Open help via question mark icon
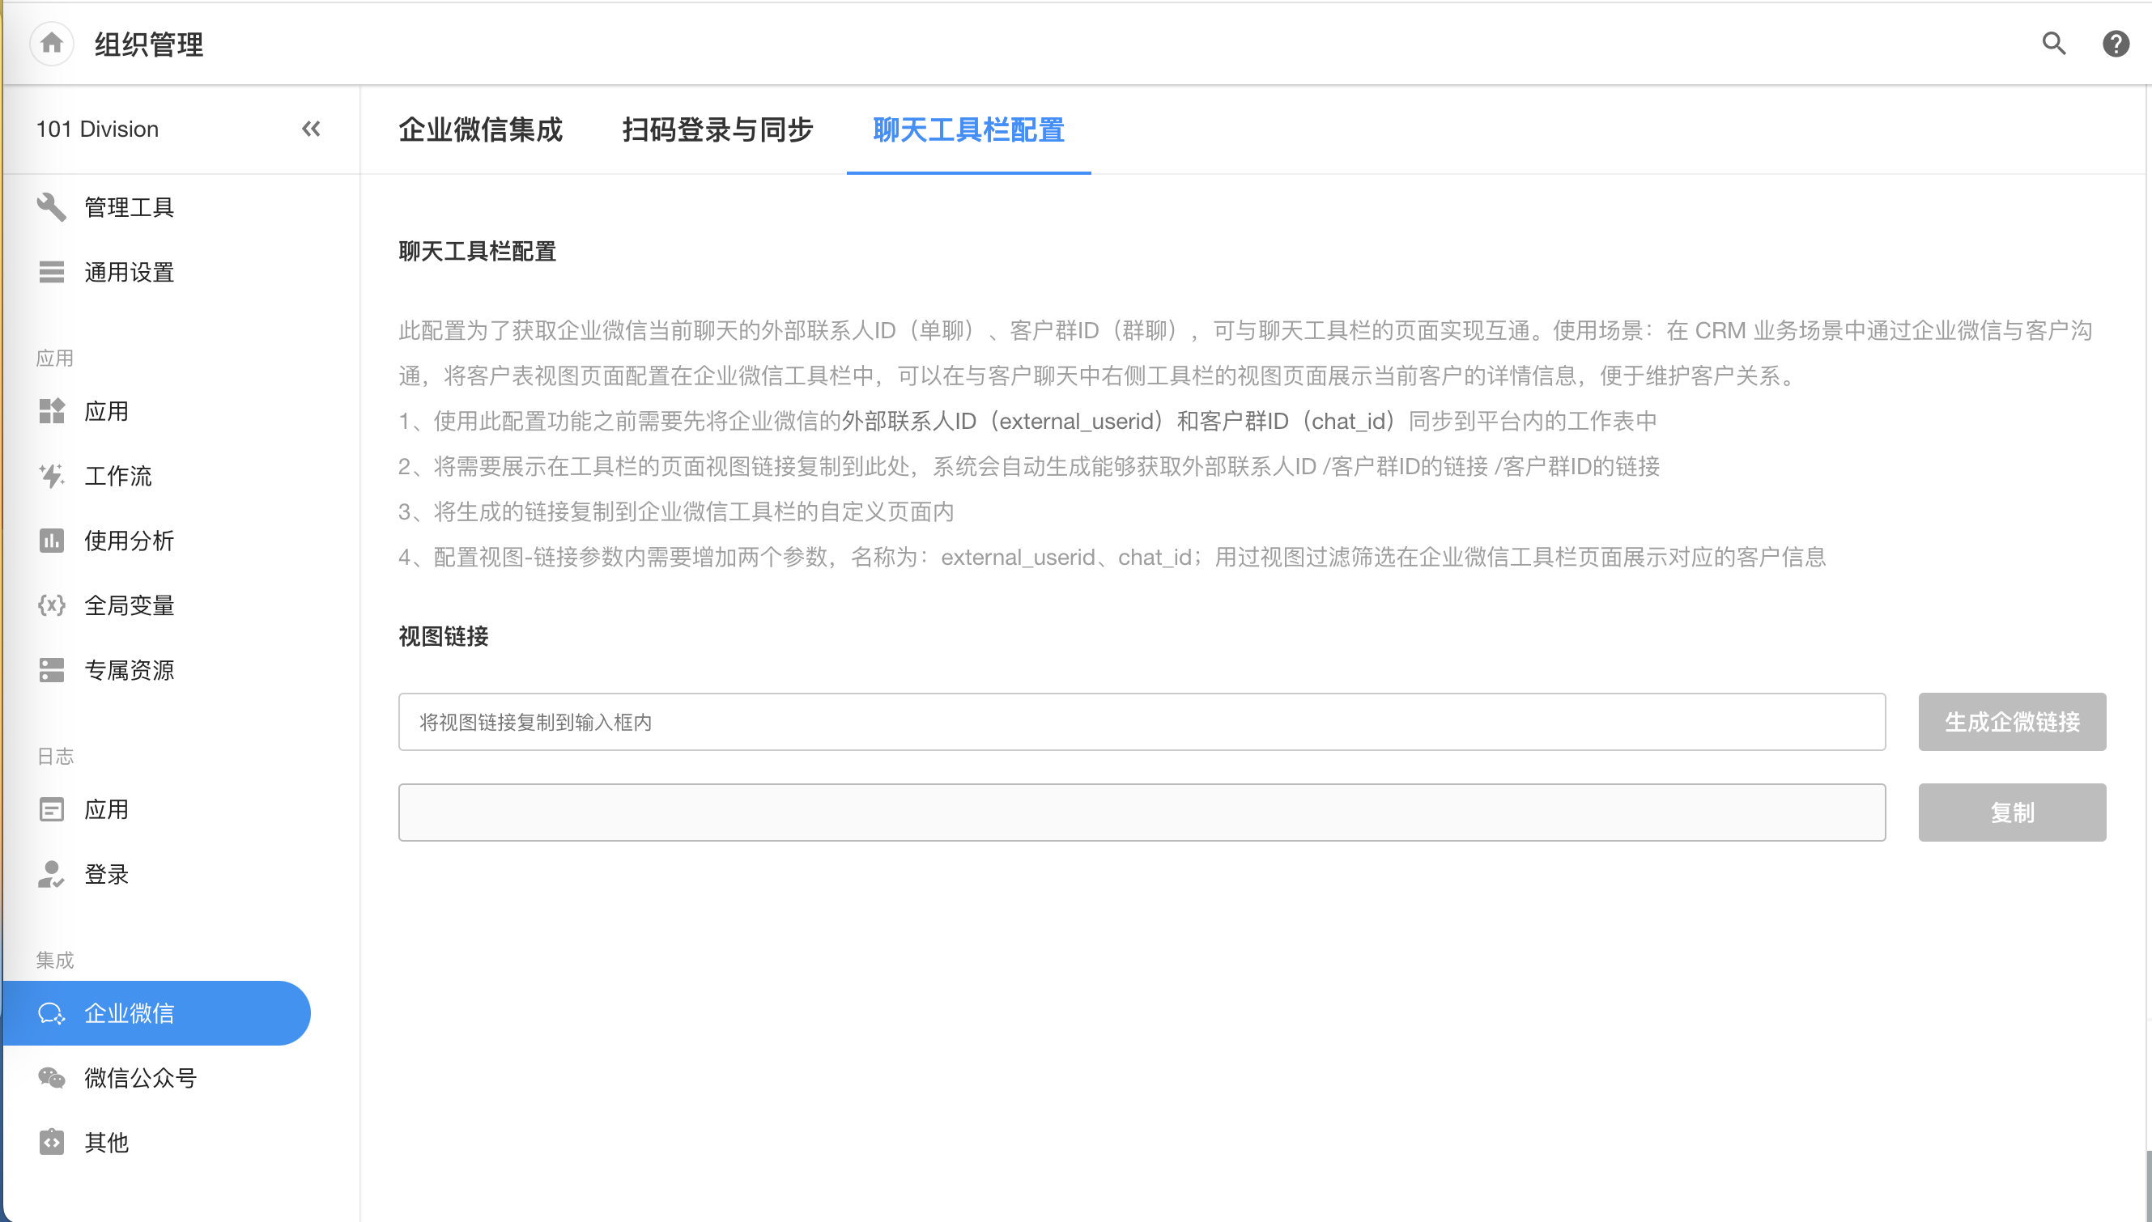 coord(2115,43)
